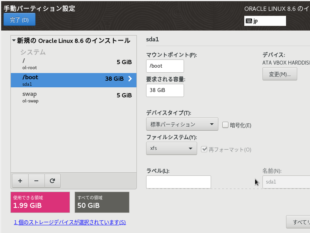This screenshot has height=233, width=310.
Task: Collapse the 新規の Oracle Linux 8.6 のインストール tree
Action: [x=14, y=40]
